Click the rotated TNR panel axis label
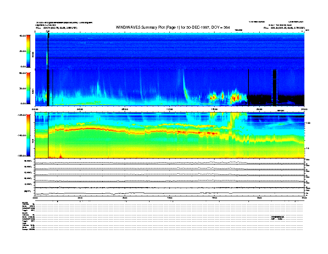Image resolution: width=328 pixels, height=254 pixels. coord(33,141)
